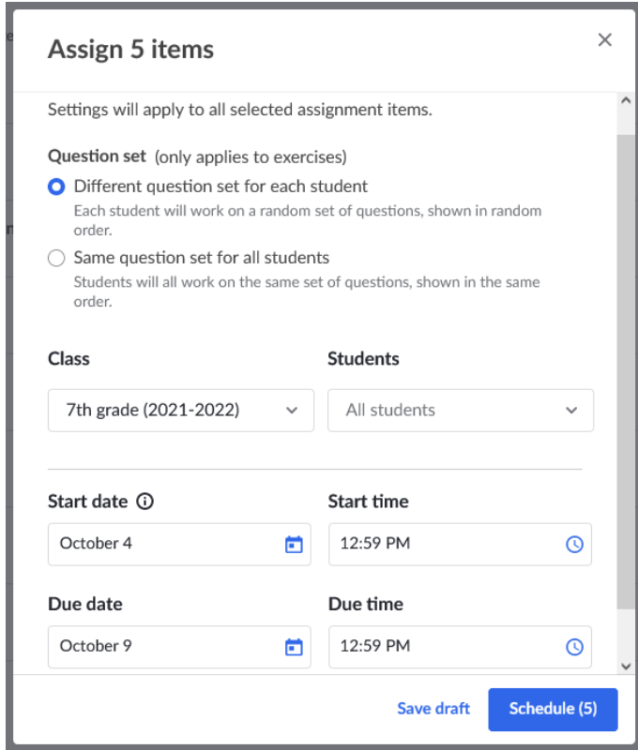Open the Class dropdown 7th grade (2021-2022)
This screenshot has width=638, height=750.
[181, 411]
